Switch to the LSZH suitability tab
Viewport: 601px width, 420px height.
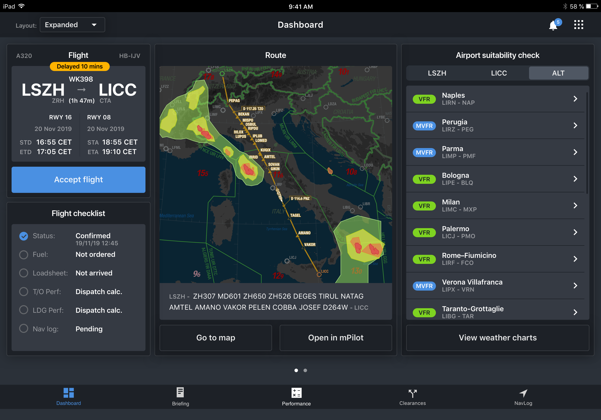click(437, 73)
